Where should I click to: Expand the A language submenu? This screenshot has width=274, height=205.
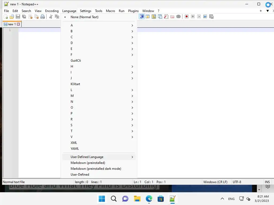[x=99, y=25]
